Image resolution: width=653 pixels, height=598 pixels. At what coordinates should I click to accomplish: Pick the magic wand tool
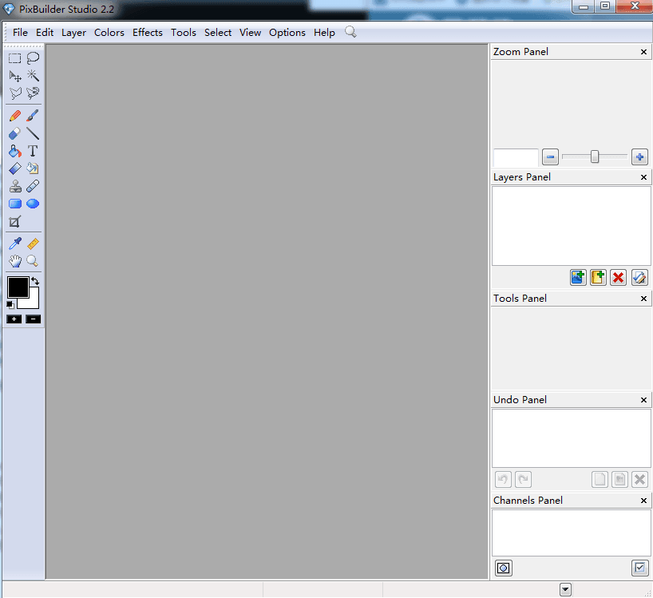33,75
